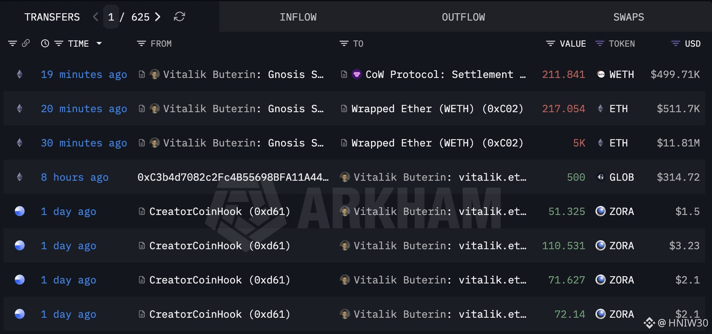This screenshot has height=334, width=712.
Task: Switch to the INFLOW tab
Action: [298, 17]
